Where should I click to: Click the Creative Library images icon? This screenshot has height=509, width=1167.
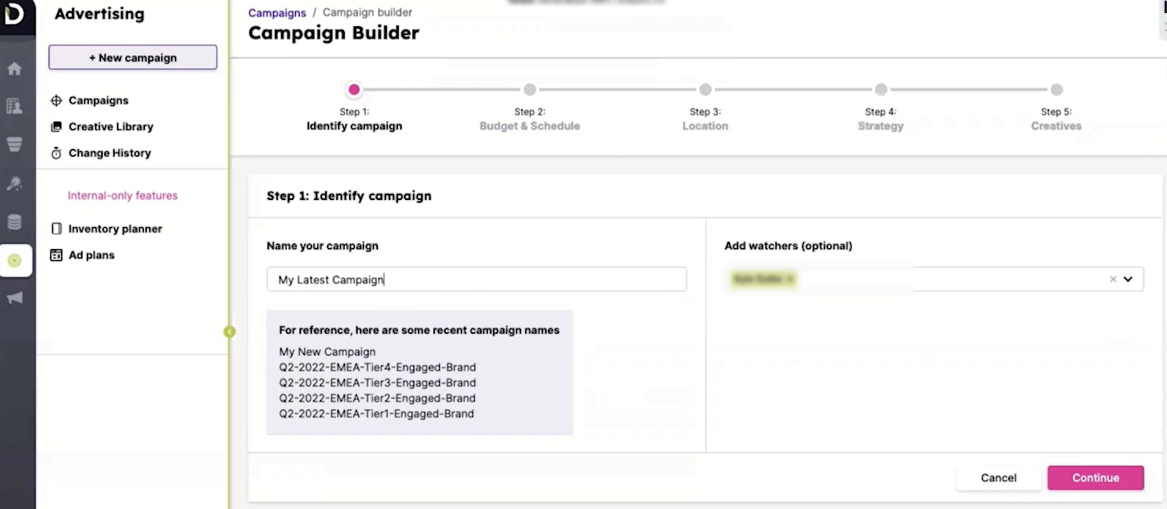point(56,126)
